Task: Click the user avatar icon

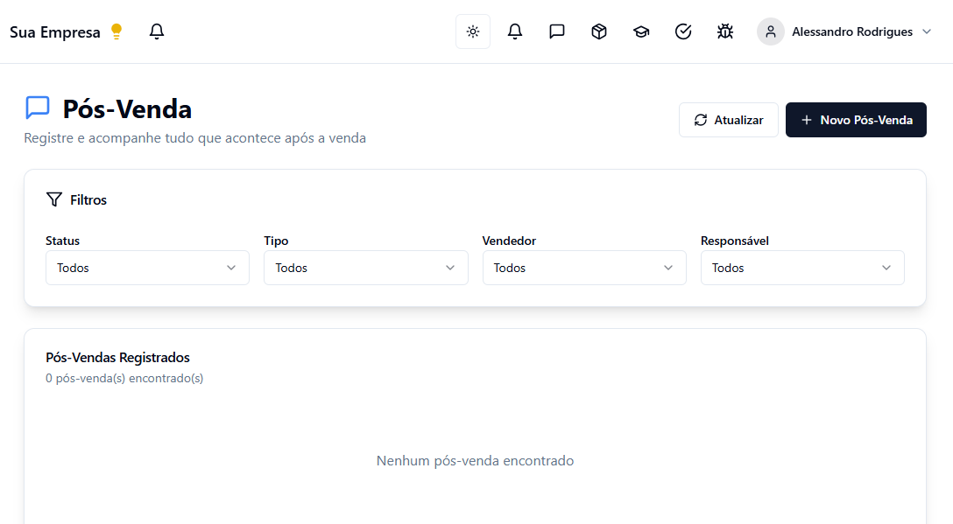Action: [x=771, y=31]
